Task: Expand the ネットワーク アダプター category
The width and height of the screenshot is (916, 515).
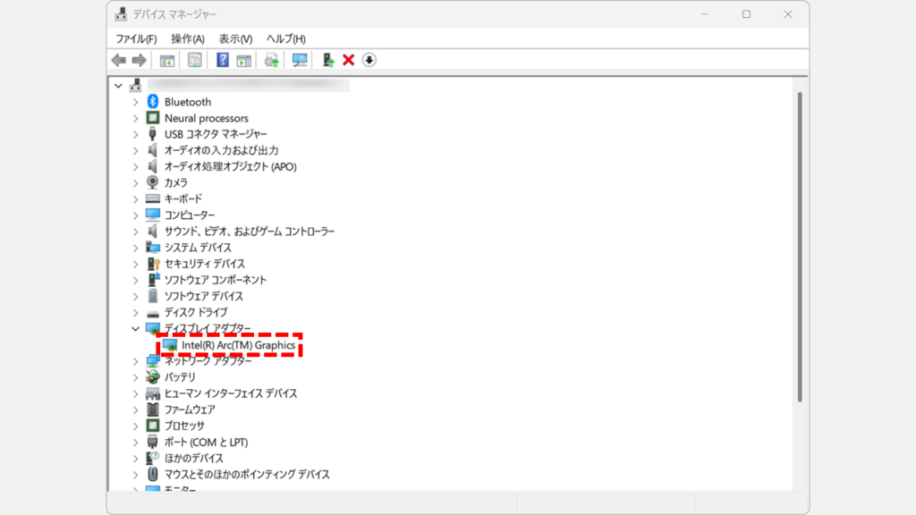Action: (135, 361)
